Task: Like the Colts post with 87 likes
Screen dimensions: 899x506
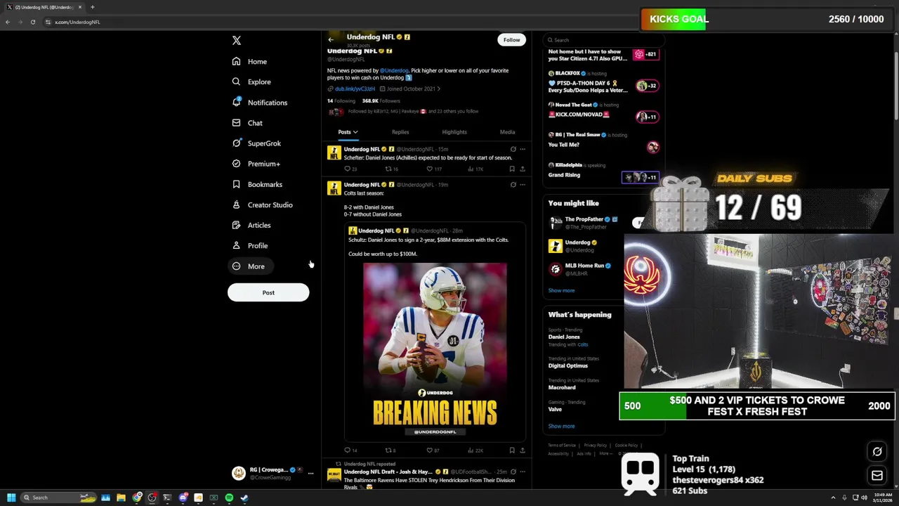Action: (x=433, y=450)
